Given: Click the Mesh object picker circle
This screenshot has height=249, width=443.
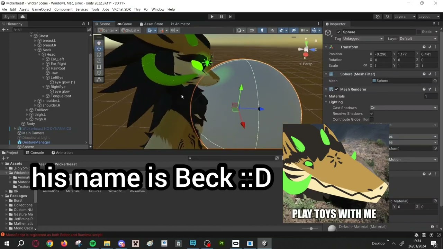Looking at the screenshot, I should click(435, 81).
